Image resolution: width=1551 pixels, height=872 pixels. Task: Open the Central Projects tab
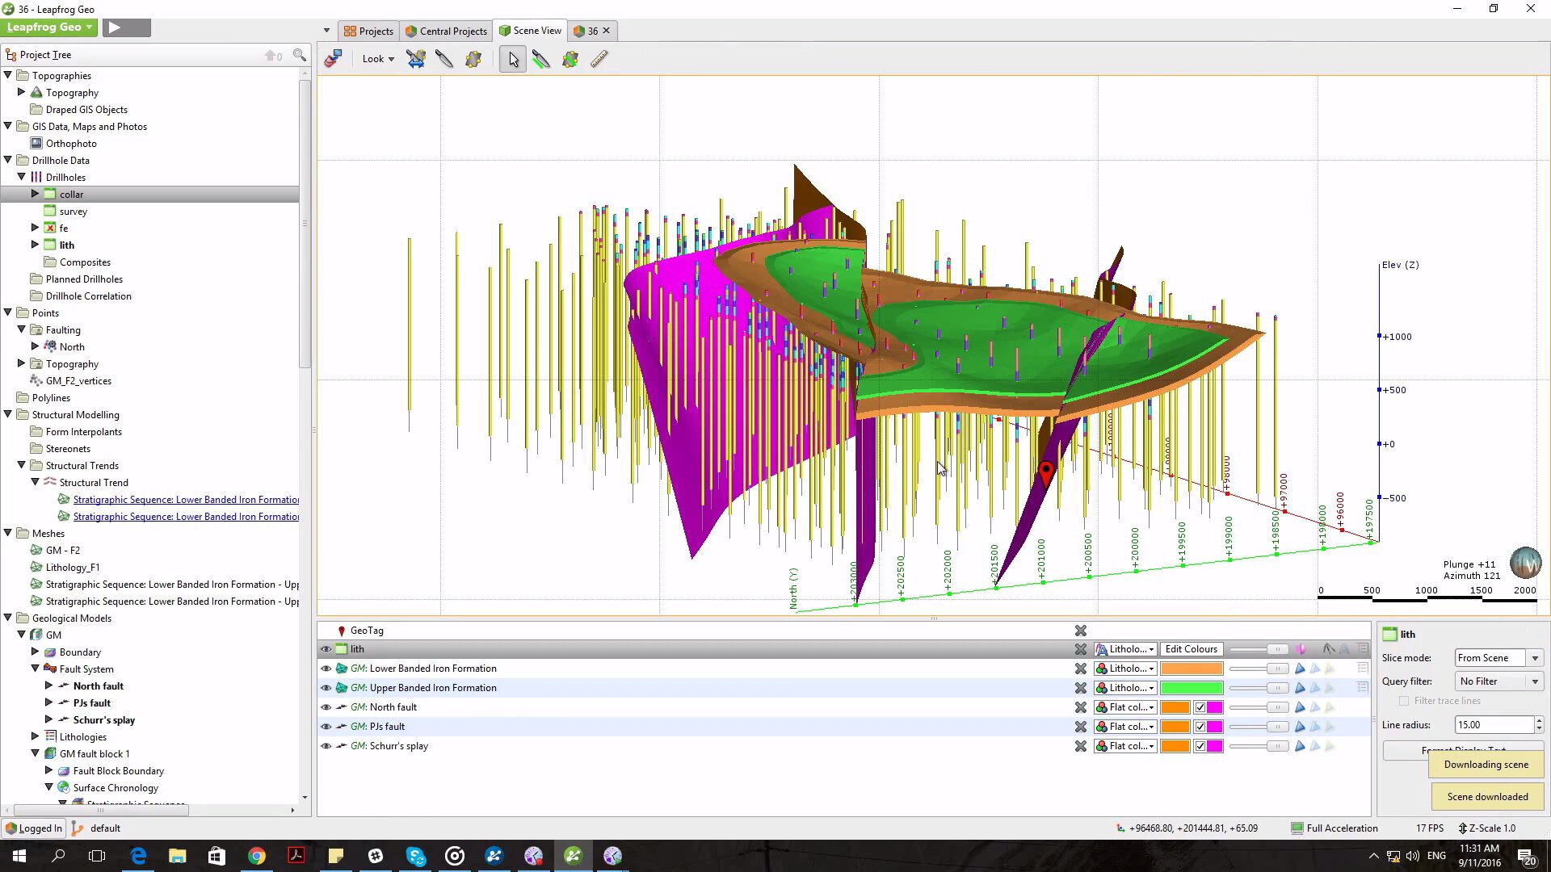coord(447,31)
